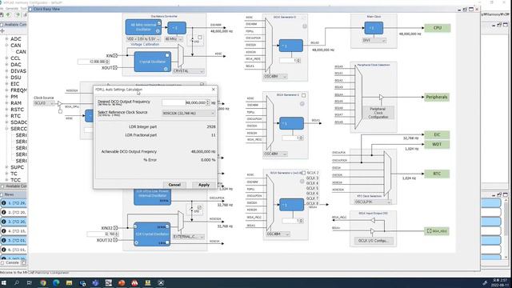Click Desired DCO Output Frequency stepper arrows
The height and width of the screenshot is (288, 512).
pos(208,102)
